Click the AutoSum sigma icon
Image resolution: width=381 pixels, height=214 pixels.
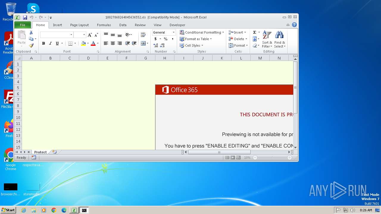pyautogui.click(x=254, y=32)
